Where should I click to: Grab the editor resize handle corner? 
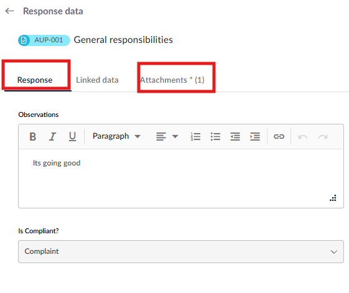[x=333, y=198]
